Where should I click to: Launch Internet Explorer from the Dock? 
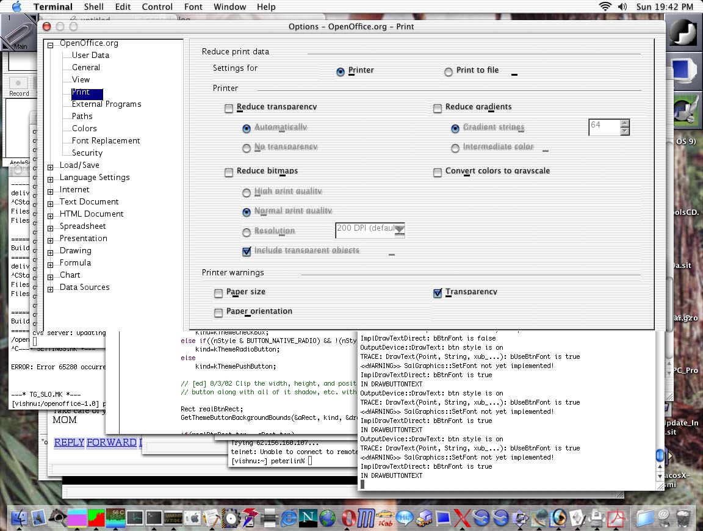(289, 518)
